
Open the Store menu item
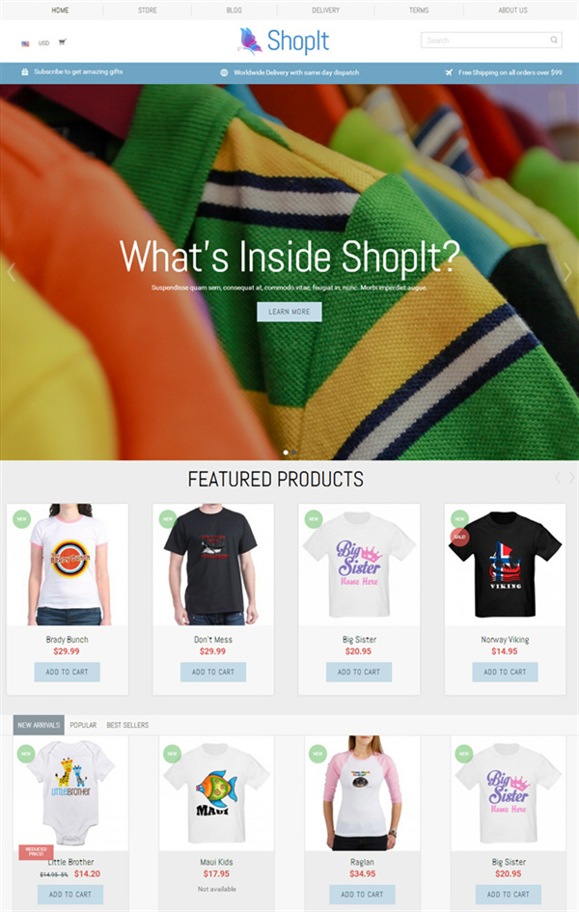148,10
